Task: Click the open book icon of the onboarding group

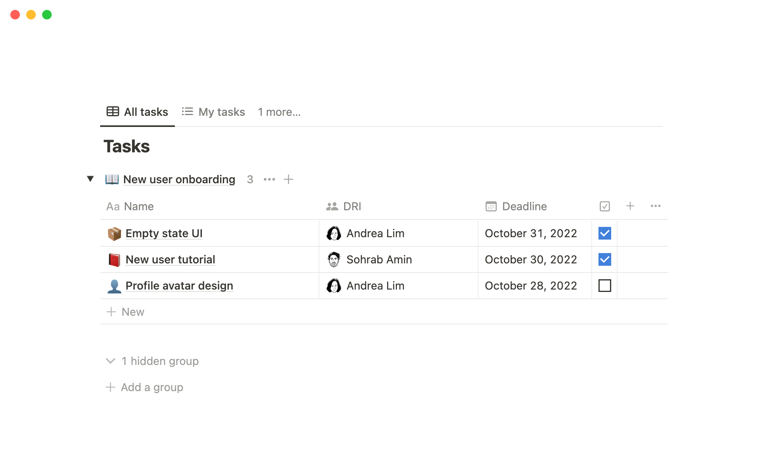Action: pyautogui.click(x=112, y=179)
